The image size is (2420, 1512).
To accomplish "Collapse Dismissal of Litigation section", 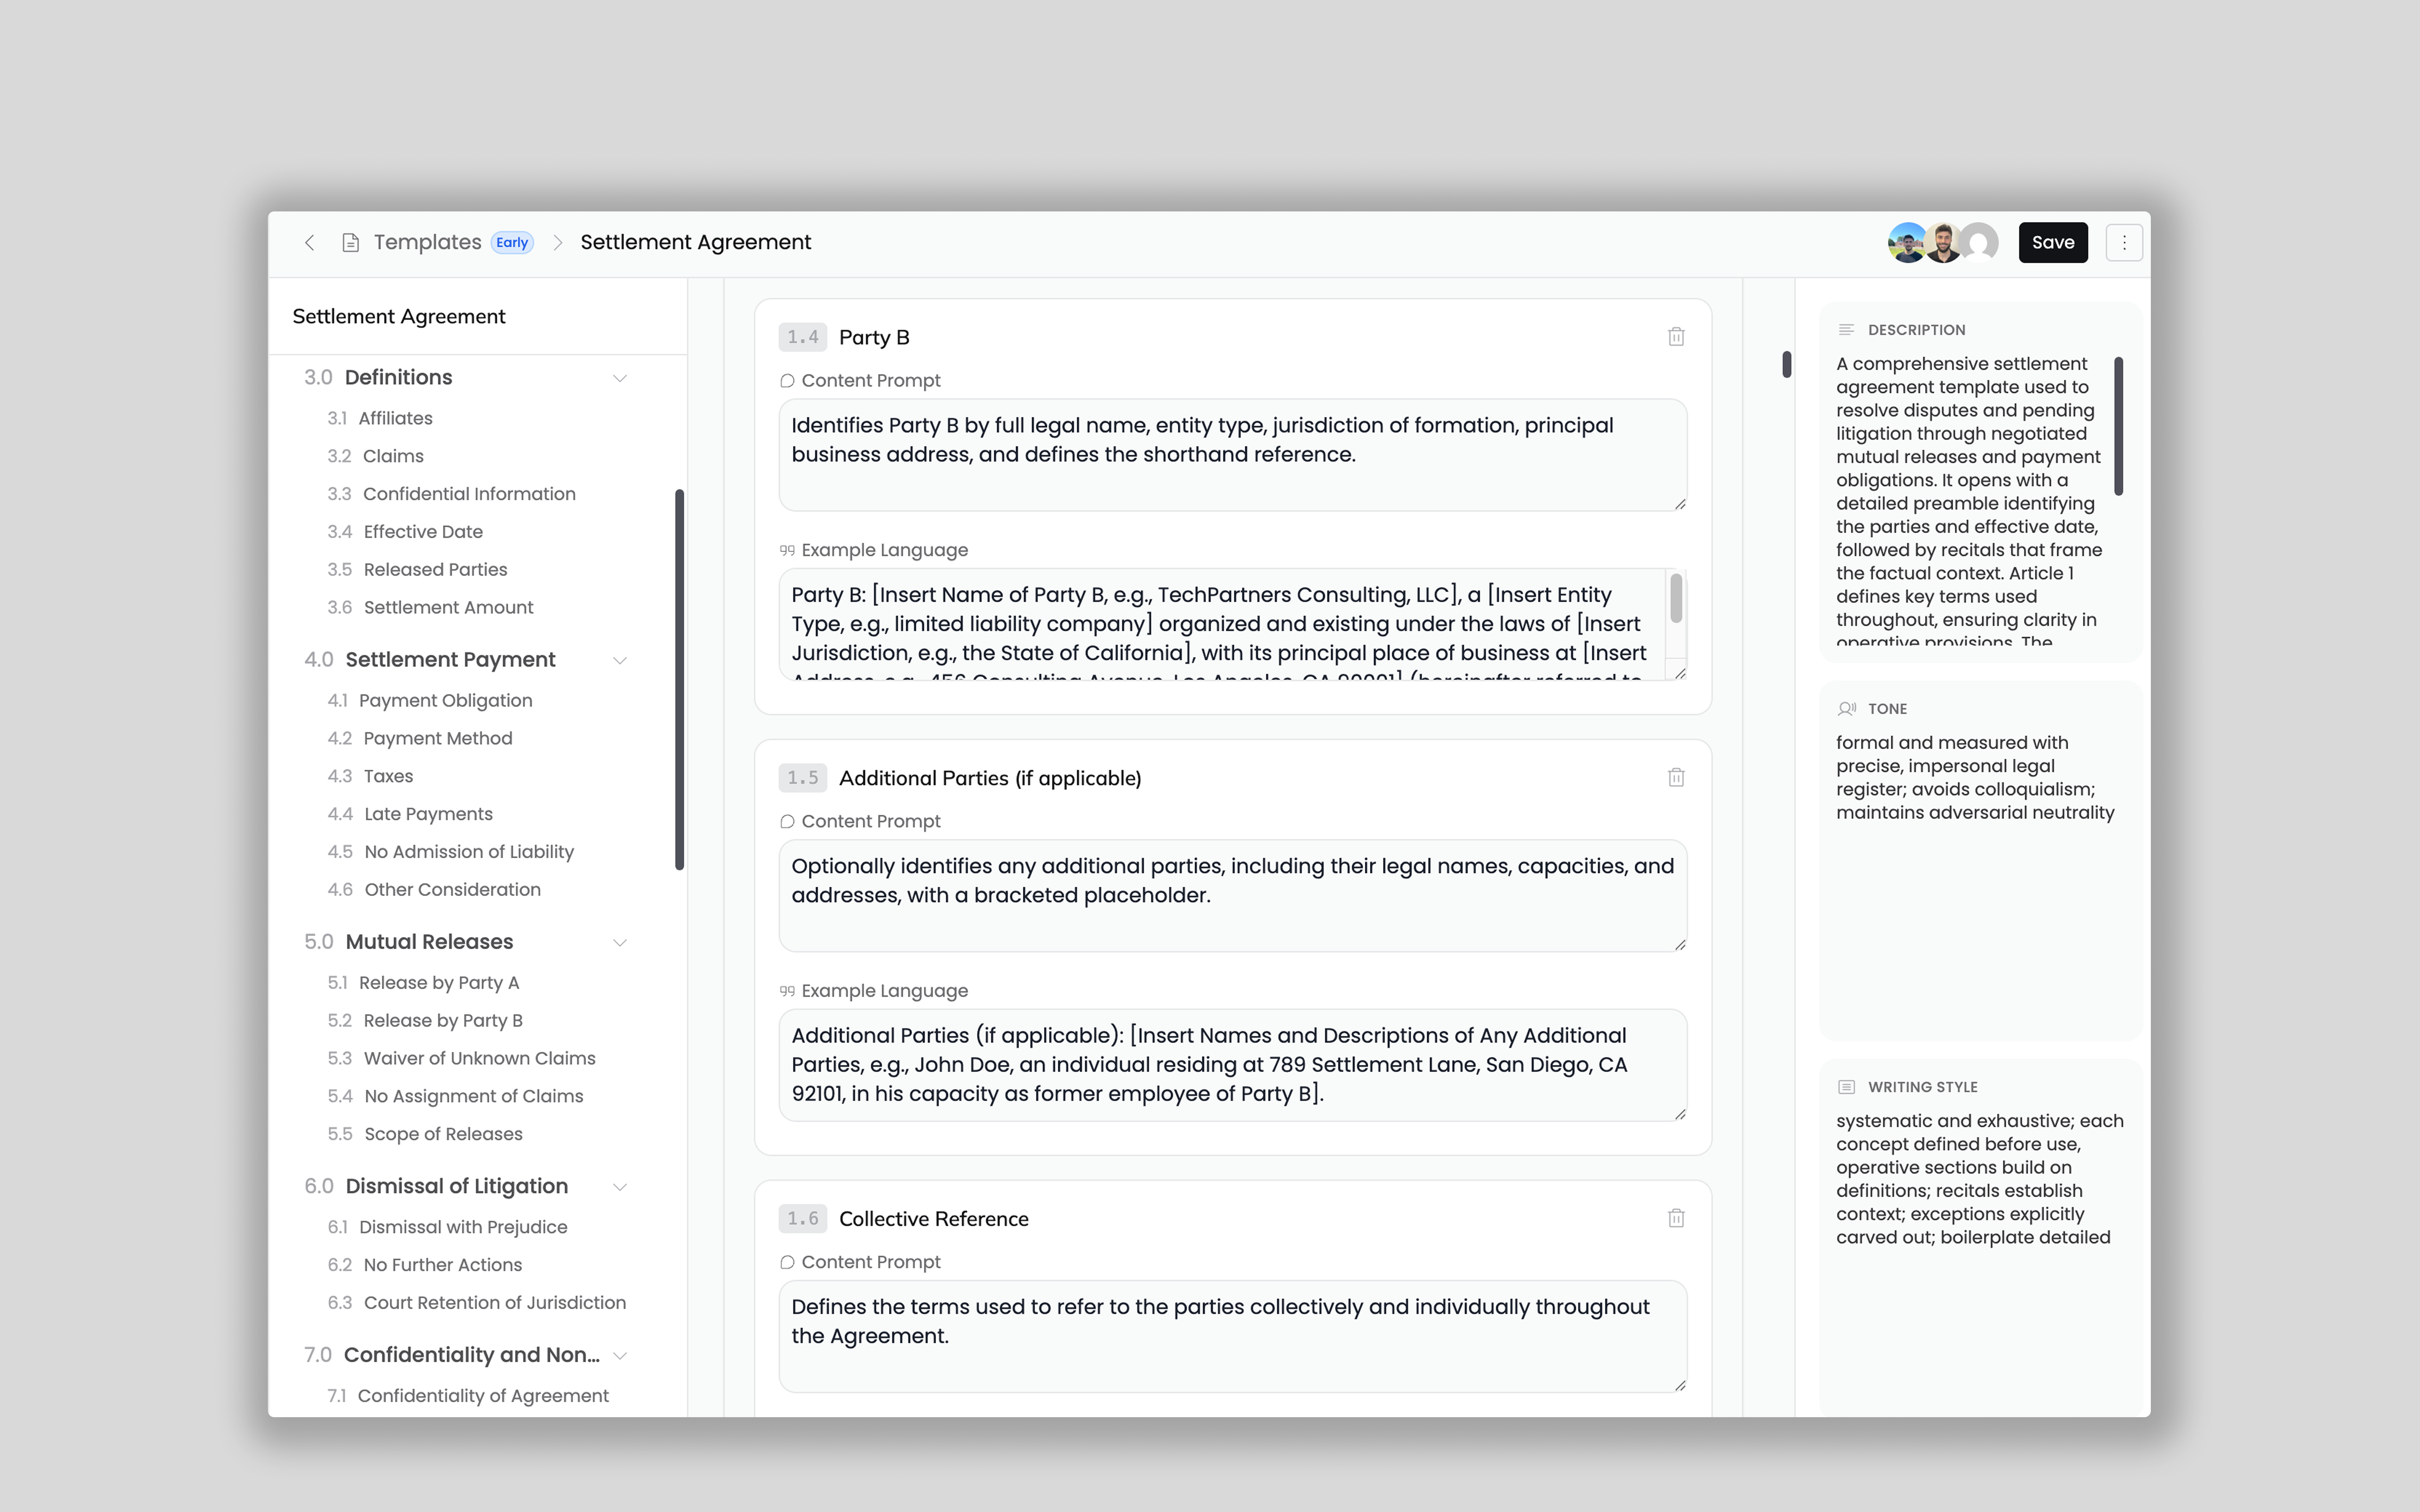I will 620,1187.
